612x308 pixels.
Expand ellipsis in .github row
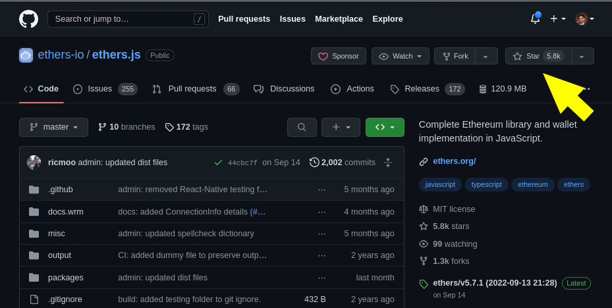tap(321, 190)
